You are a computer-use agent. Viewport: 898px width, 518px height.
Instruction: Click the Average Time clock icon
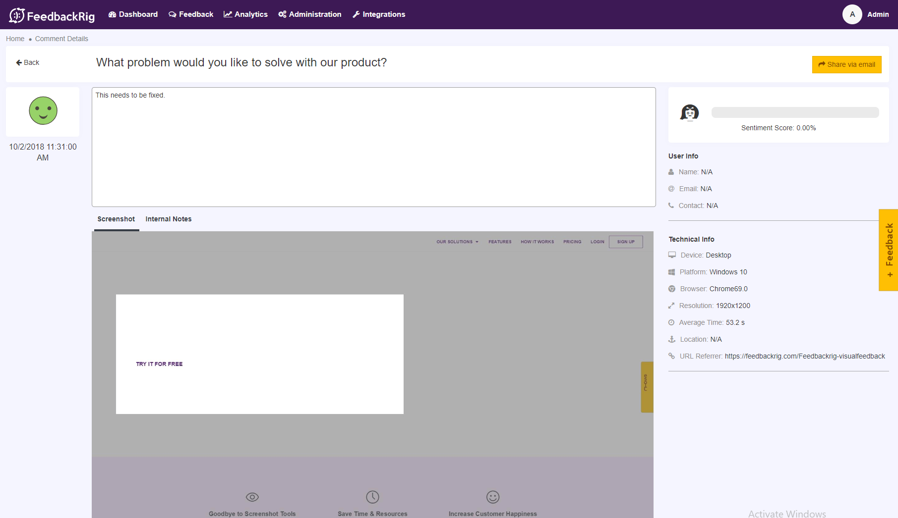(x=671, y=322)
